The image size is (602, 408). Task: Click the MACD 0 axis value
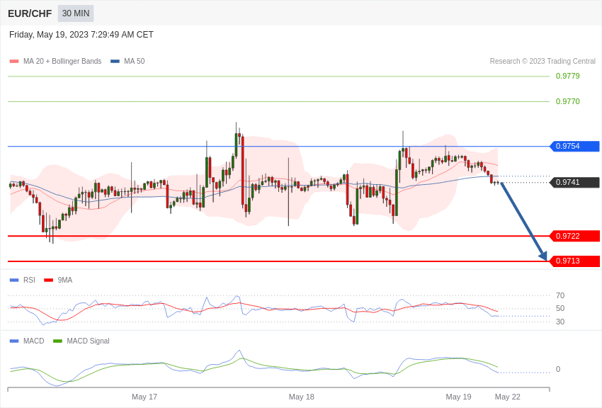pyautogui.click(x=558, y=369)
